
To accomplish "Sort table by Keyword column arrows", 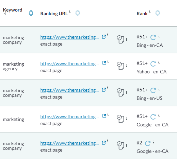I will (x=31, y=13).
